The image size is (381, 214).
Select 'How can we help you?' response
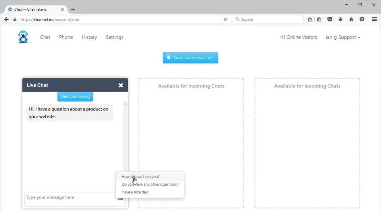click(x=140, y=177)
